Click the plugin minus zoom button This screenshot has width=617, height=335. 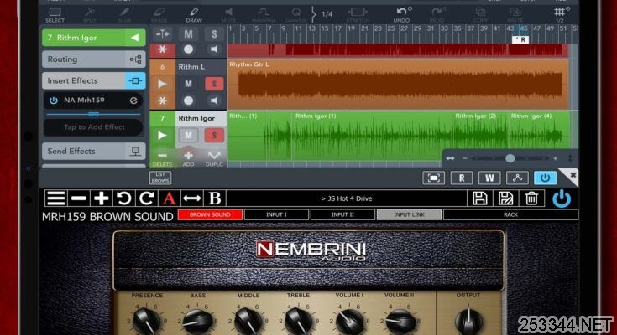(79, 198)
